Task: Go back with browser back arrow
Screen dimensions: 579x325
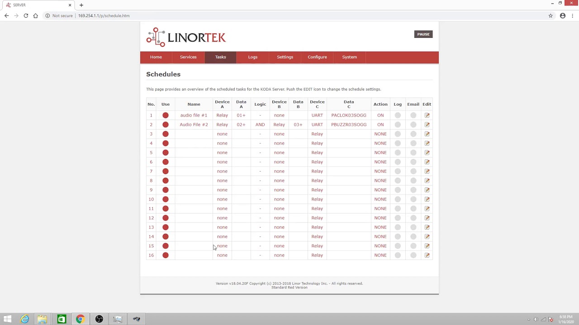Action: pyautogui.click(x=6, y=15)
